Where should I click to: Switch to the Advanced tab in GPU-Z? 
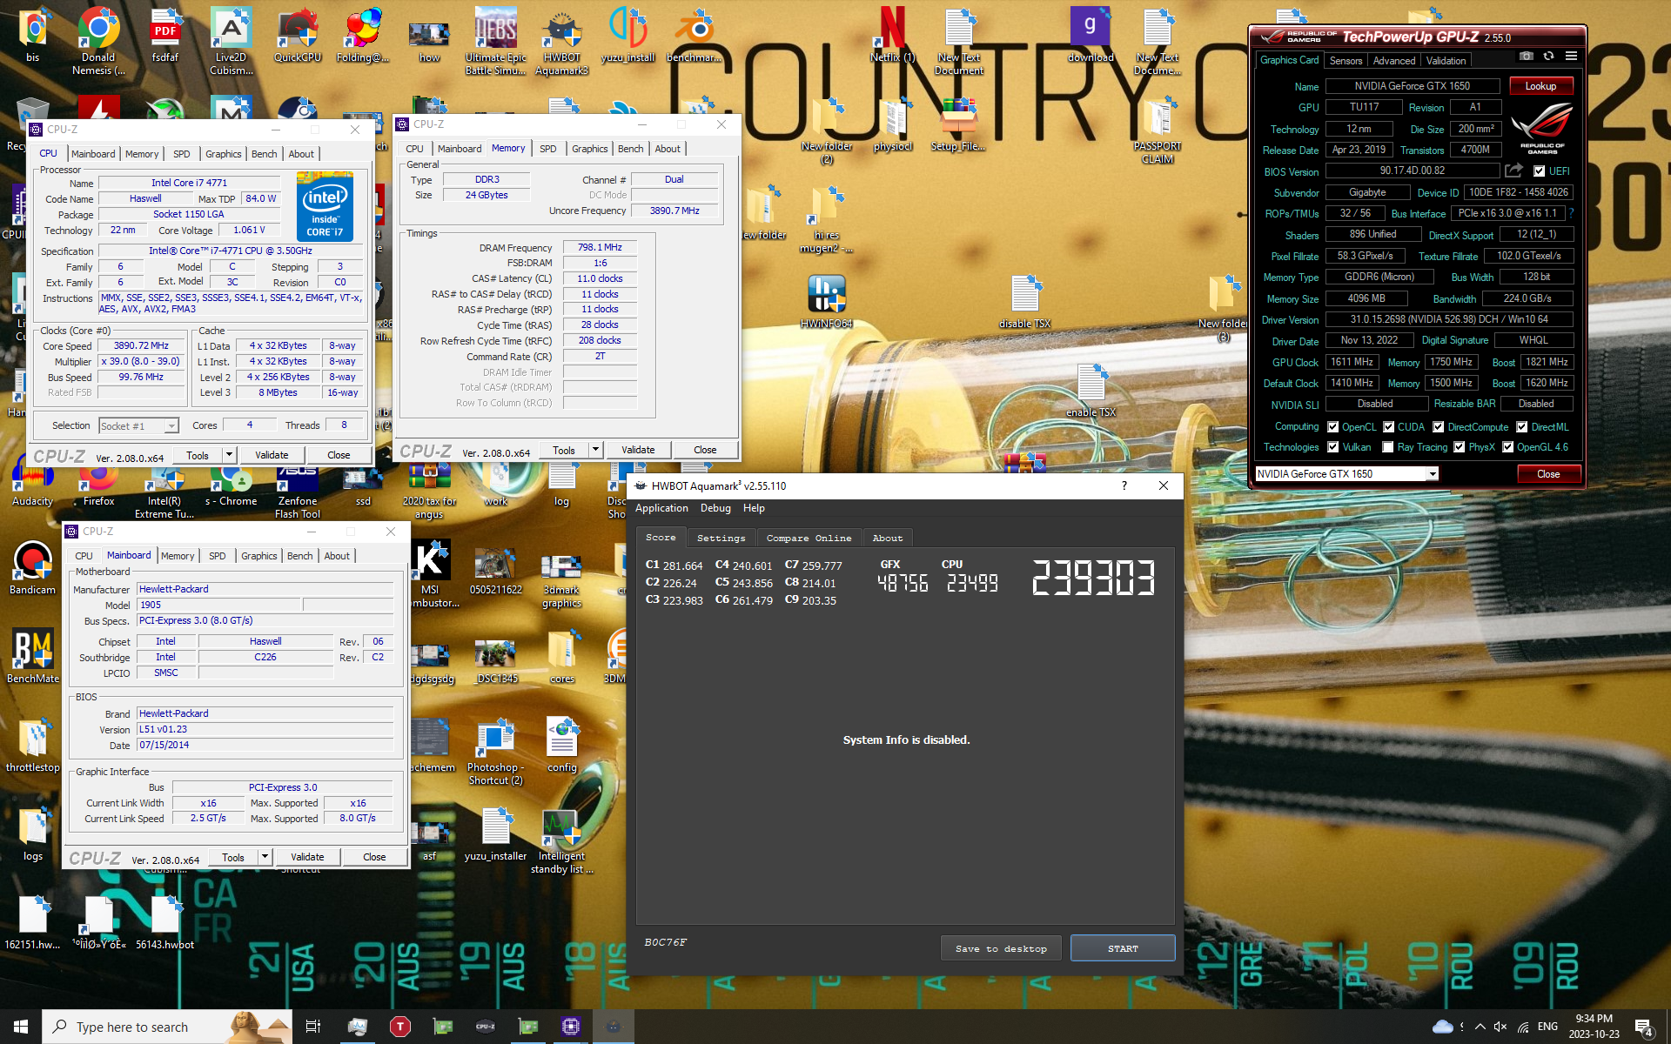point(1394,61)
